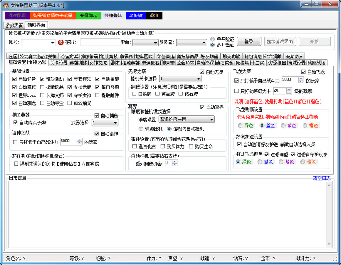Uncheck the 自动捕鱼 checkbox
The width and height of the screenshot is (341, 265).
tap(97, 115)
